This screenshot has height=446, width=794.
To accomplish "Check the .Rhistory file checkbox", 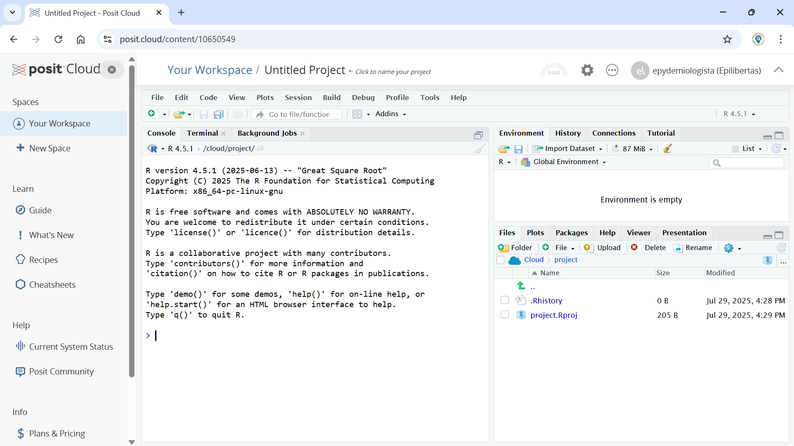I will [504, 300].
